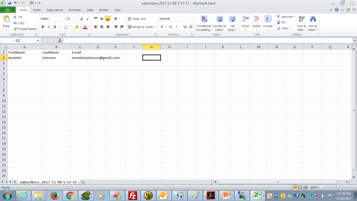Screen dimensions: 357x201
Task: Switch to the Insert tab
Action: coord(37,10)
